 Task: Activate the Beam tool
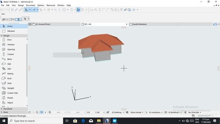[13, 59]
